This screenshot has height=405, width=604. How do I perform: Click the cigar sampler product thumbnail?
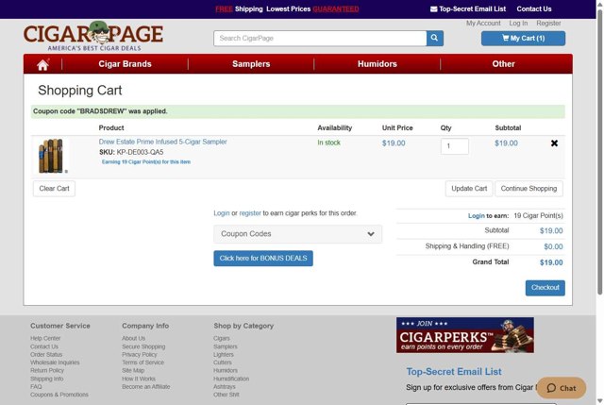tap(50, 156)
